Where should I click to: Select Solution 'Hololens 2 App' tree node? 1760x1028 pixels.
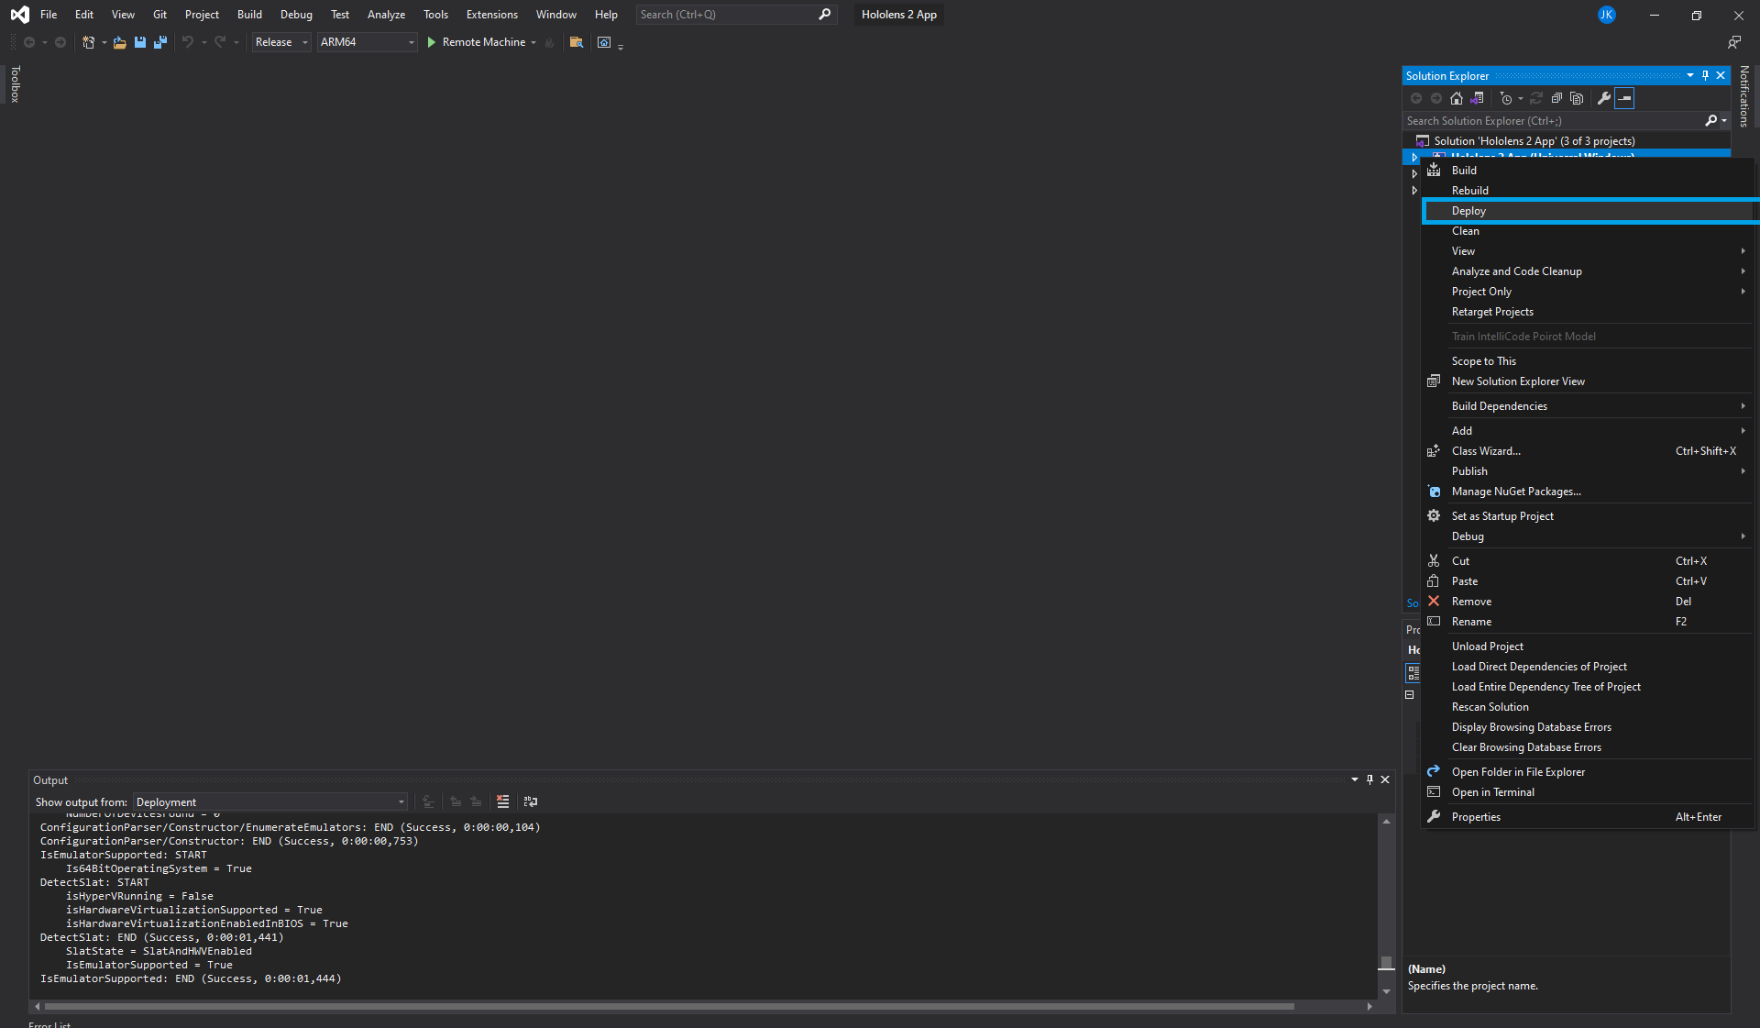coord(1534,141)
